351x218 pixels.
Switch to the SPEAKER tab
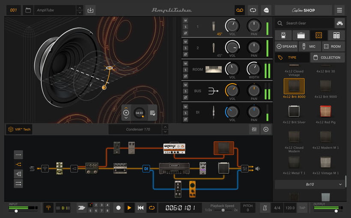286,47
